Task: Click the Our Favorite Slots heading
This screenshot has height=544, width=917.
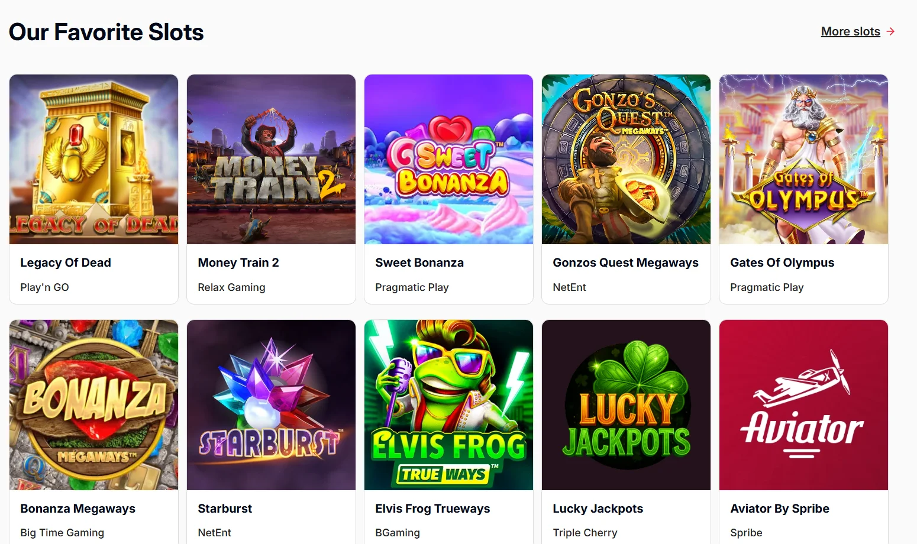Action: [106, 33]
